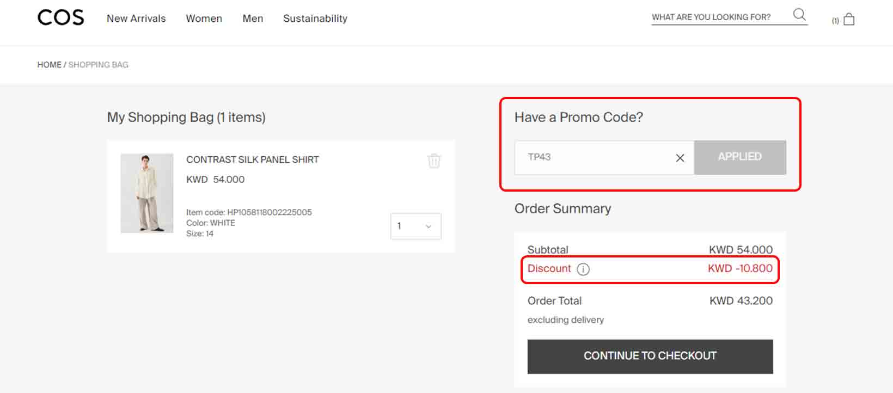This screenshot has height=393, width=893.
Task: Focus the promo code input field
Action: pos(594,157)
